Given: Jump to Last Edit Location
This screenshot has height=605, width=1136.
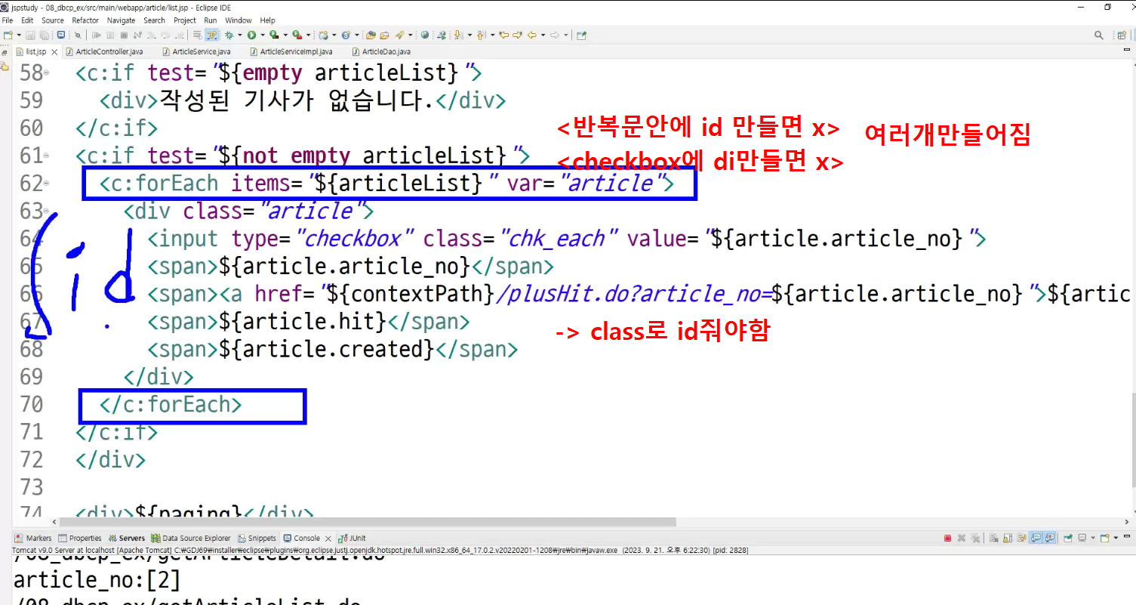Looking at the screenshot, I should [x=503, y=35].
